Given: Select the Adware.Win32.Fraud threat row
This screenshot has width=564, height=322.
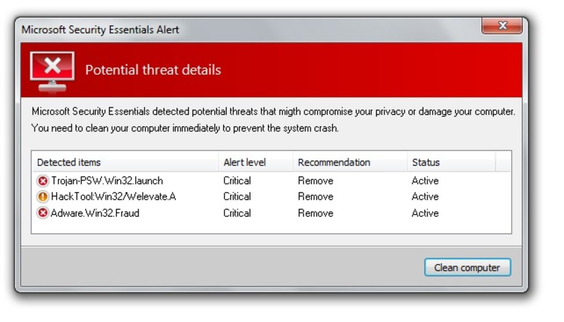Looking at the screenshot, I should [x=95, y=213].
